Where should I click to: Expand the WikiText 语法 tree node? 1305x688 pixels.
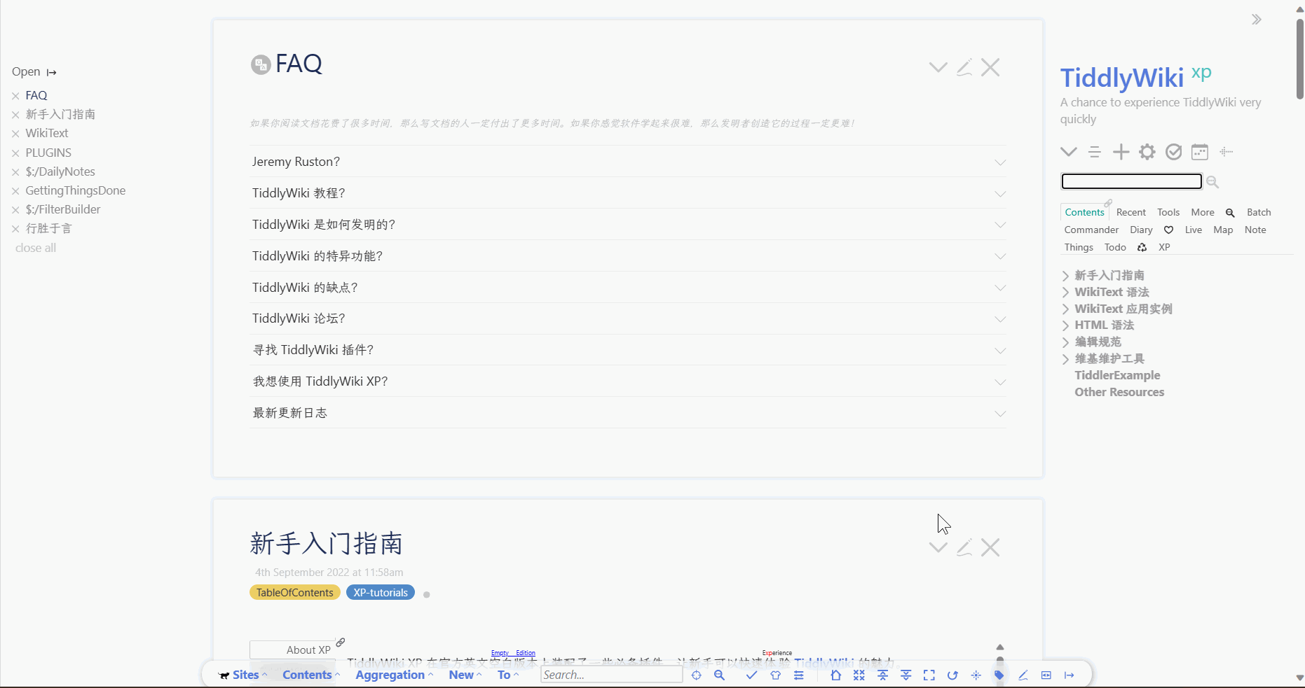click(1065, 293)
